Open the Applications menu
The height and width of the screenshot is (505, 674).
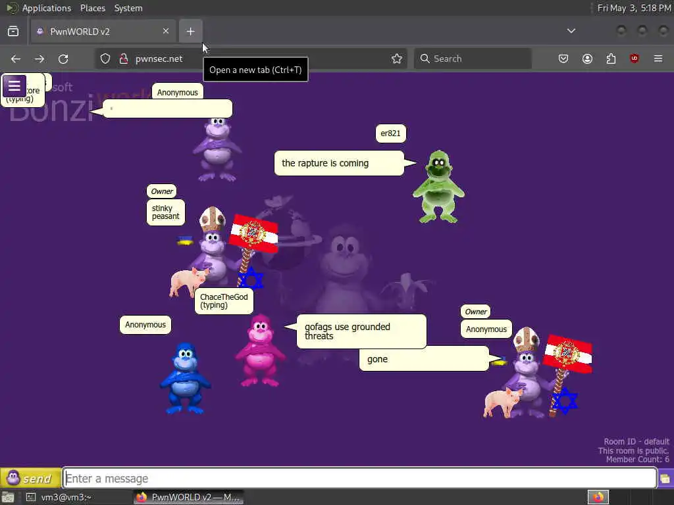47,8
